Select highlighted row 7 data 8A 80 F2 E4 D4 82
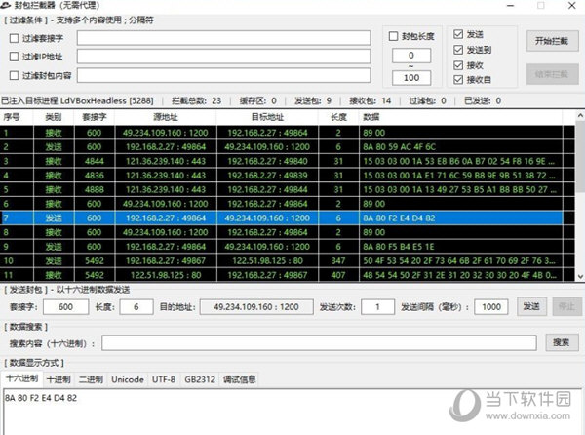The image size is (585, 435). pos(282,217)
